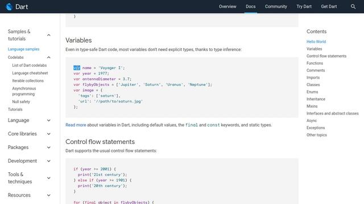364x204 pixels.
Task: Expand the Language sidebar section chevron
Action: (49, 120)
